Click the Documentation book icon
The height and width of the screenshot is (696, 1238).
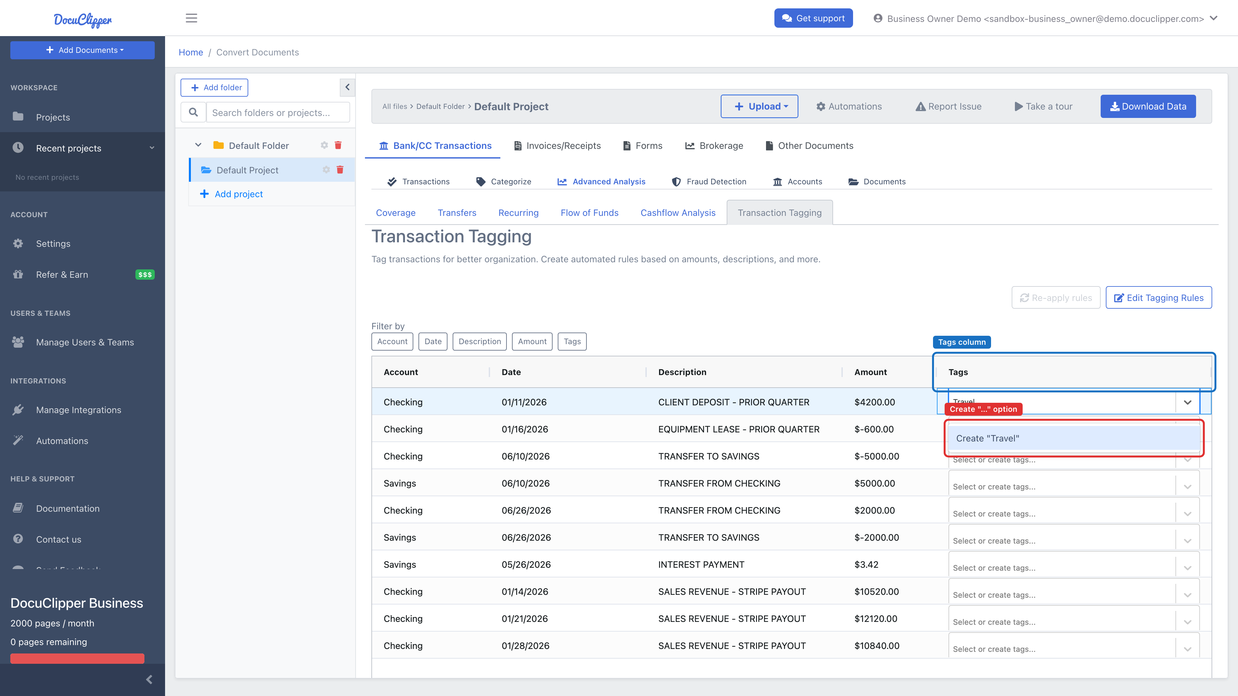pos(18,508)
